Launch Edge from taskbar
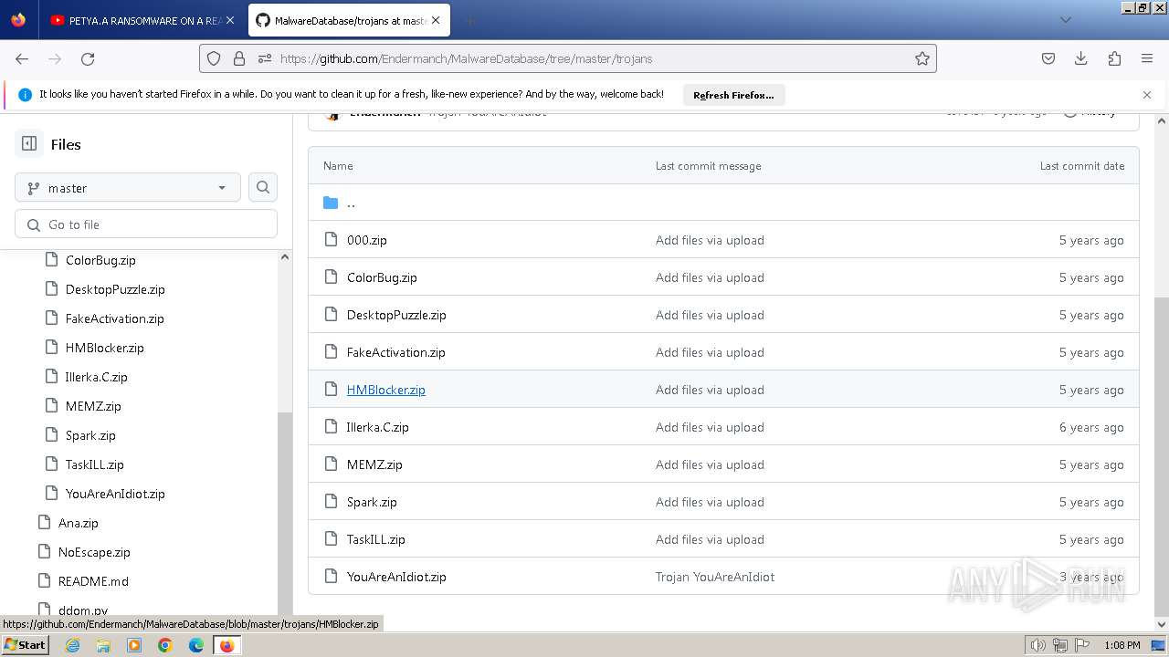The image size is (1169, 657). tap(196, 645)
